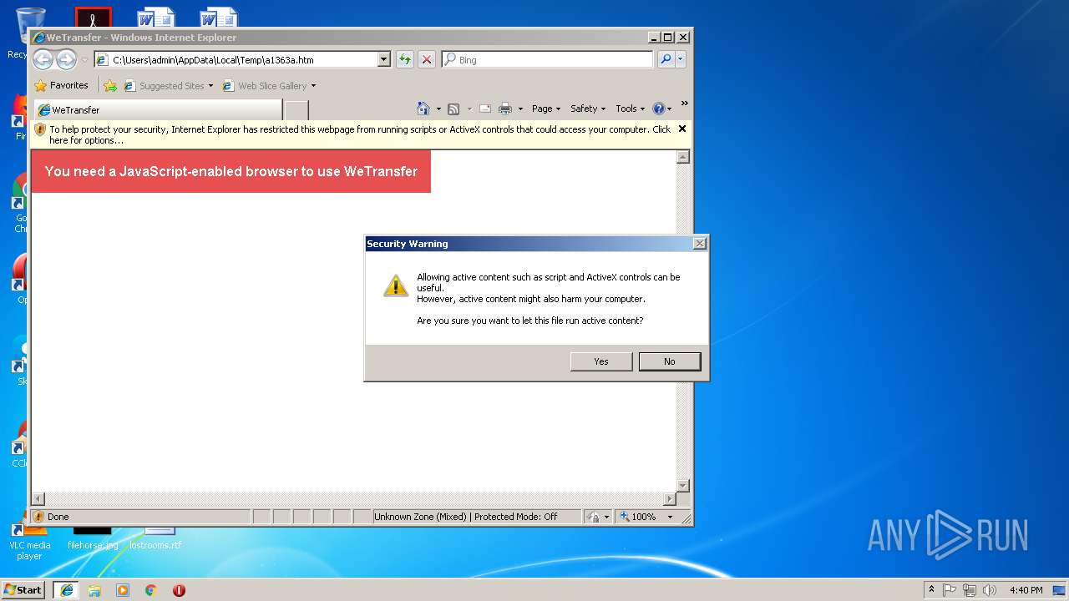The height and width of the screenshot is (601, 1069).
Task: Click the vertical scrollbar down arrow
Action: [x=682, y=485]
